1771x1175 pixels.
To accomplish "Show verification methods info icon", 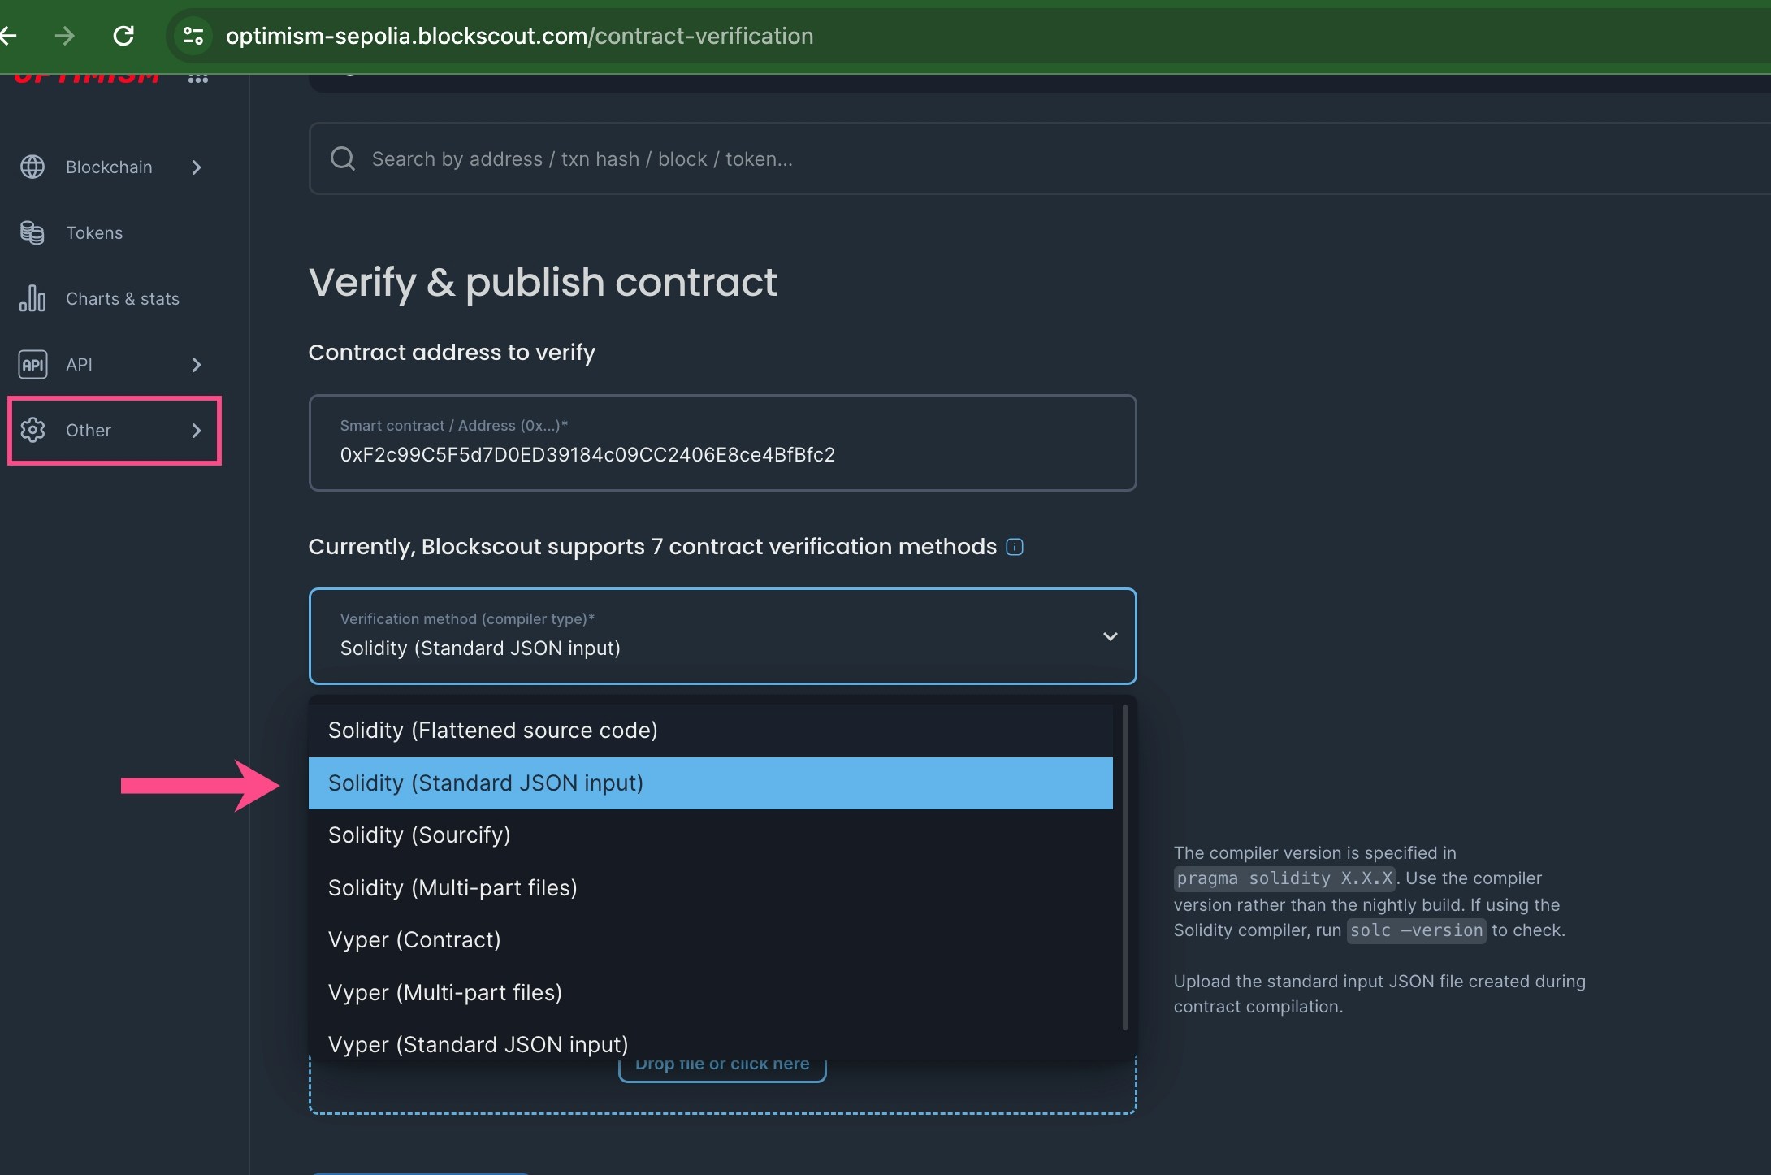I will click(x=1015, y=547).
